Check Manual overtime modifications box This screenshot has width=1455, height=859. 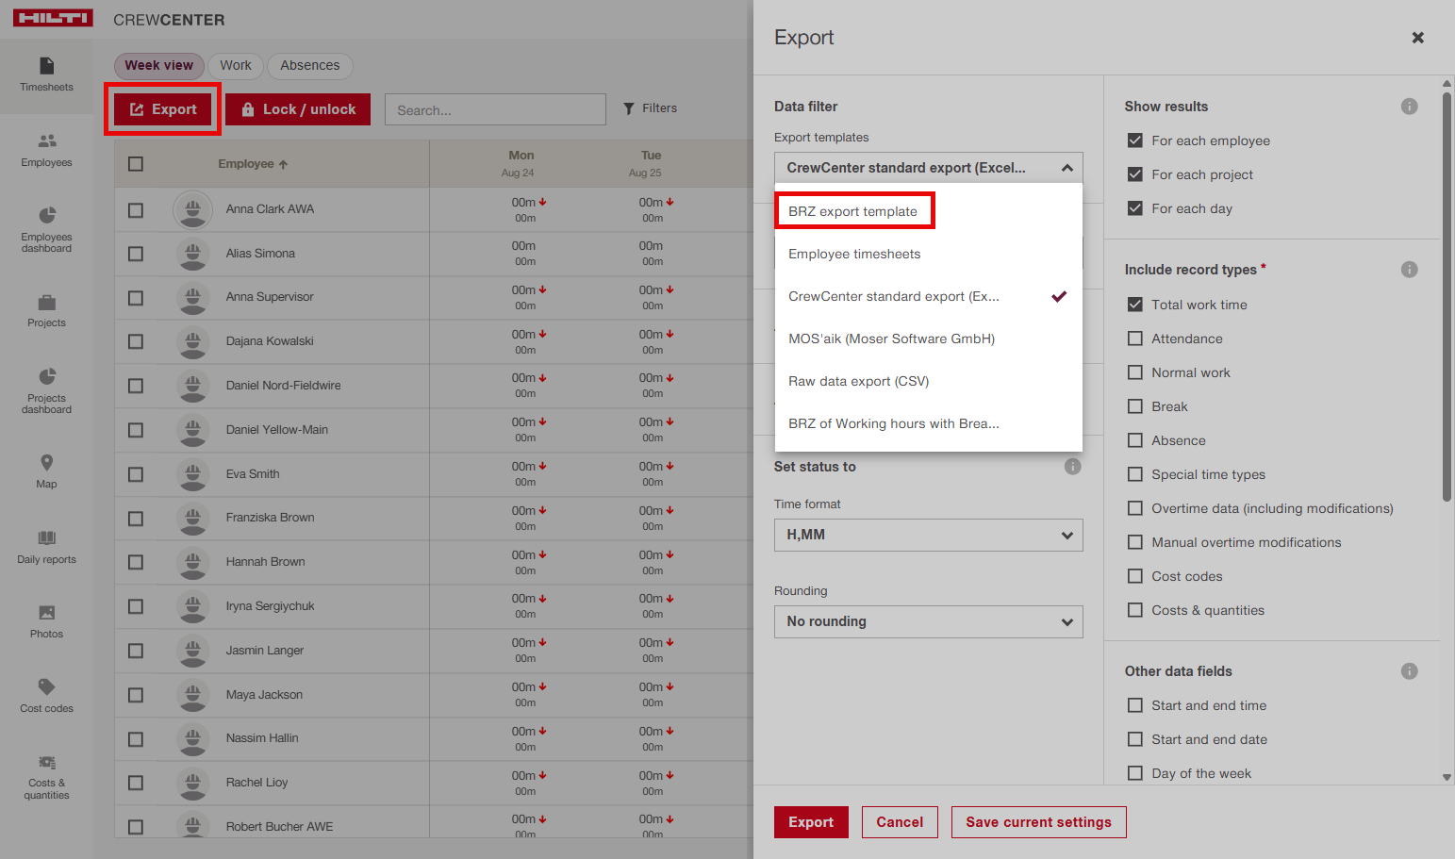(x=1135, y=542)
